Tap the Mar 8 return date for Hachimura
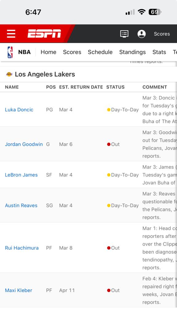 point(66,248)
